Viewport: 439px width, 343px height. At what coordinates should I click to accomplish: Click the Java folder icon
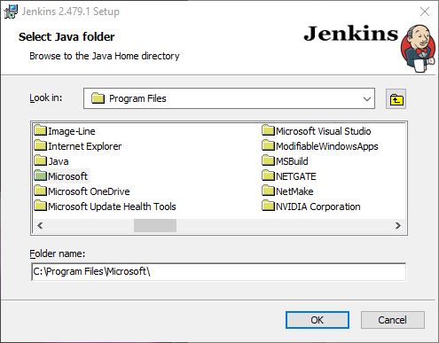[x=41, y=160]
